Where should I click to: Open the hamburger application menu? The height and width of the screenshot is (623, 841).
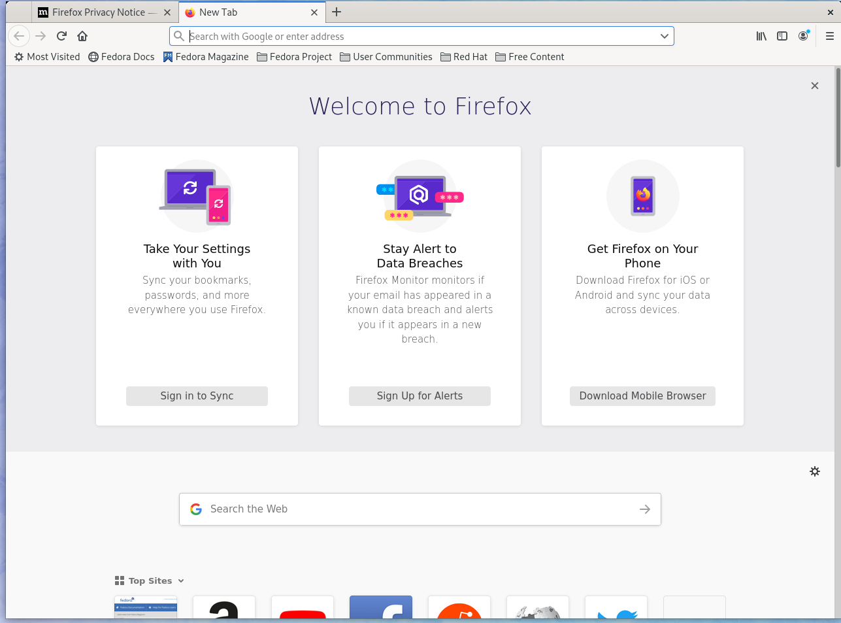pos(830,36)
